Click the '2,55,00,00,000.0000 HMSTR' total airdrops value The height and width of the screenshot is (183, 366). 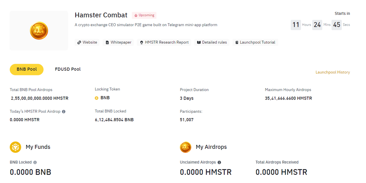tap(40, 98)
